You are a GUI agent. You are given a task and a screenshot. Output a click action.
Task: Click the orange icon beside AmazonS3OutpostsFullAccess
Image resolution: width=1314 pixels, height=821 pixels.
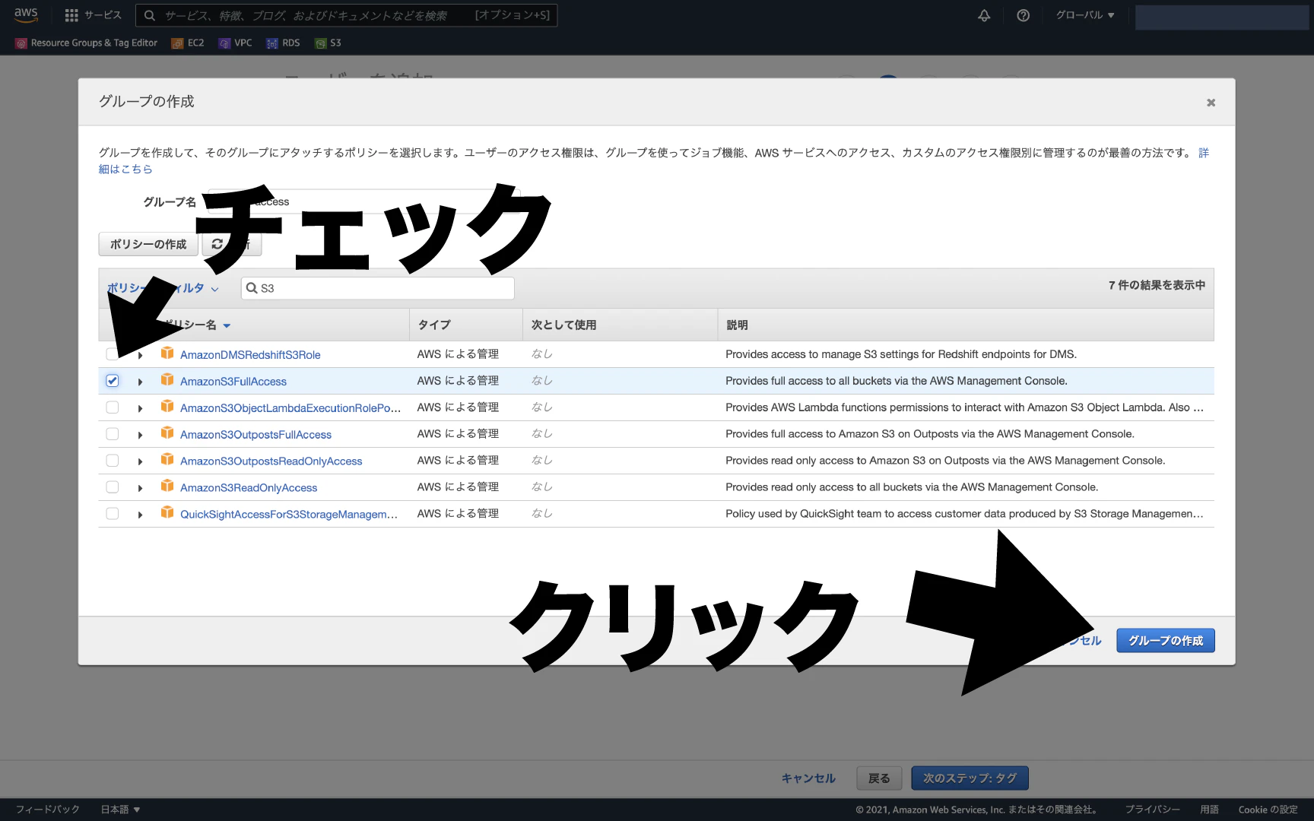click(x=167, y=433)
